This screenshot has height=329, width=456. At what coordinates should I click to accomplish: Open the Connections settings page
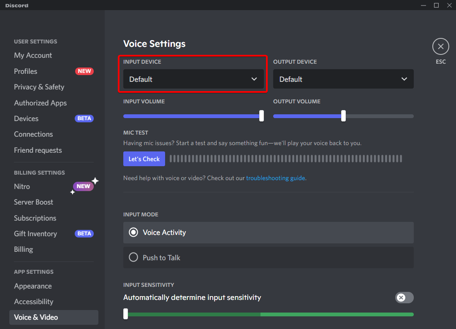pos(33,134)
